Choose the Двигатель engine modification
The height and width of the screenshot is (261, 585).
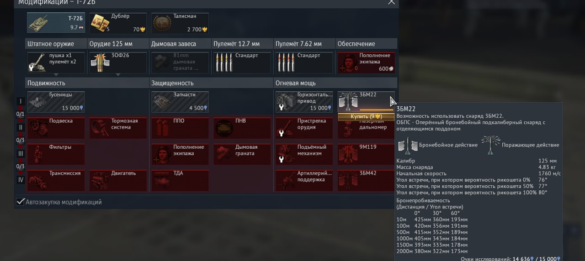pyautogui.click(x=118, y=180)
